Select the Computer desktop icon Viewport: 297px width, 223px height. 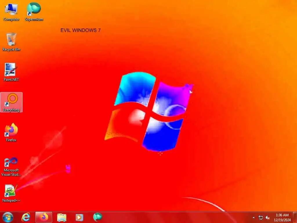(11, 12)
